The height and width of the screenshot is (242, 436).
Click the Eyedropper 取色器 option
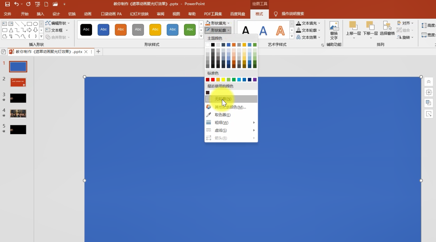tap(231, 115)
